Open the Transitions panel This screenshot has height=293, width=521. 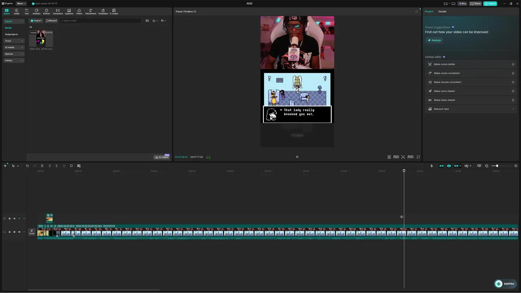(x=57, y=11)
